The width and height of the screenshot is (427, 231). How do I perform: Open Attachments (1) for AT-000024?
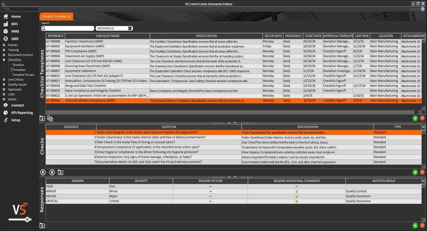411,101
